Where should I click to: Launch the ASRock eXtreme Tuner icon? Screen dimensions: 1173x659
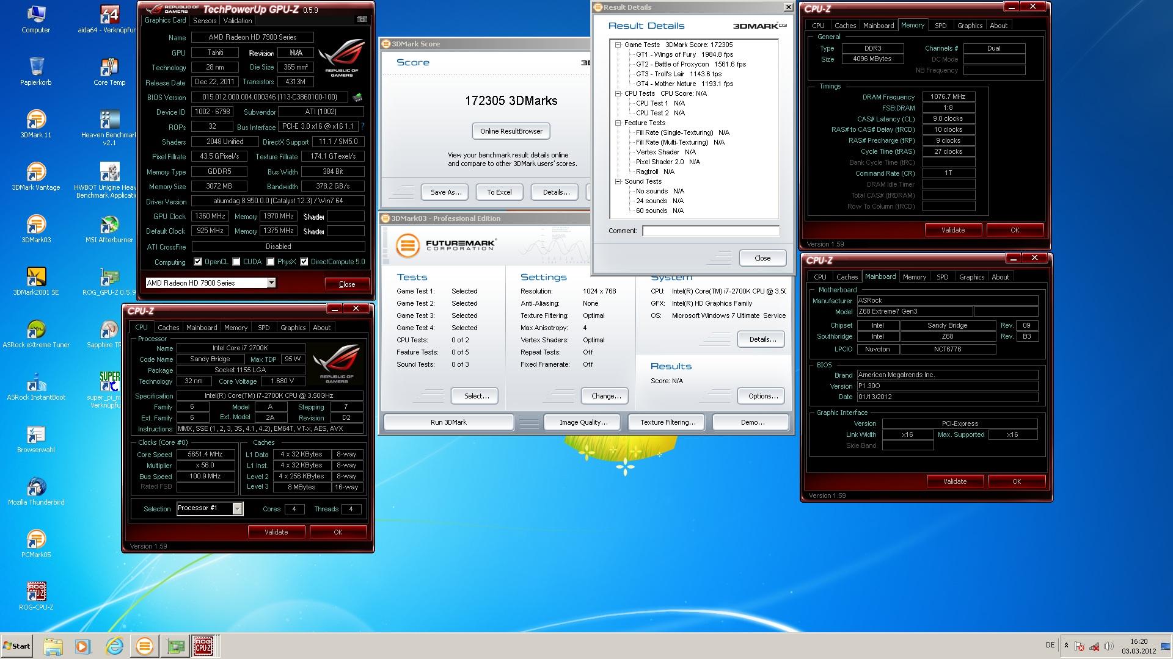(x=36, y=334)
